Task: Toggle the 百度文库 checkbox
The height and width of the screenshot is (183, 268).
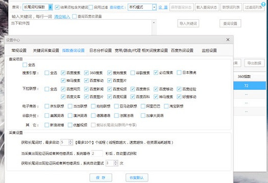Action: [63, 97]
